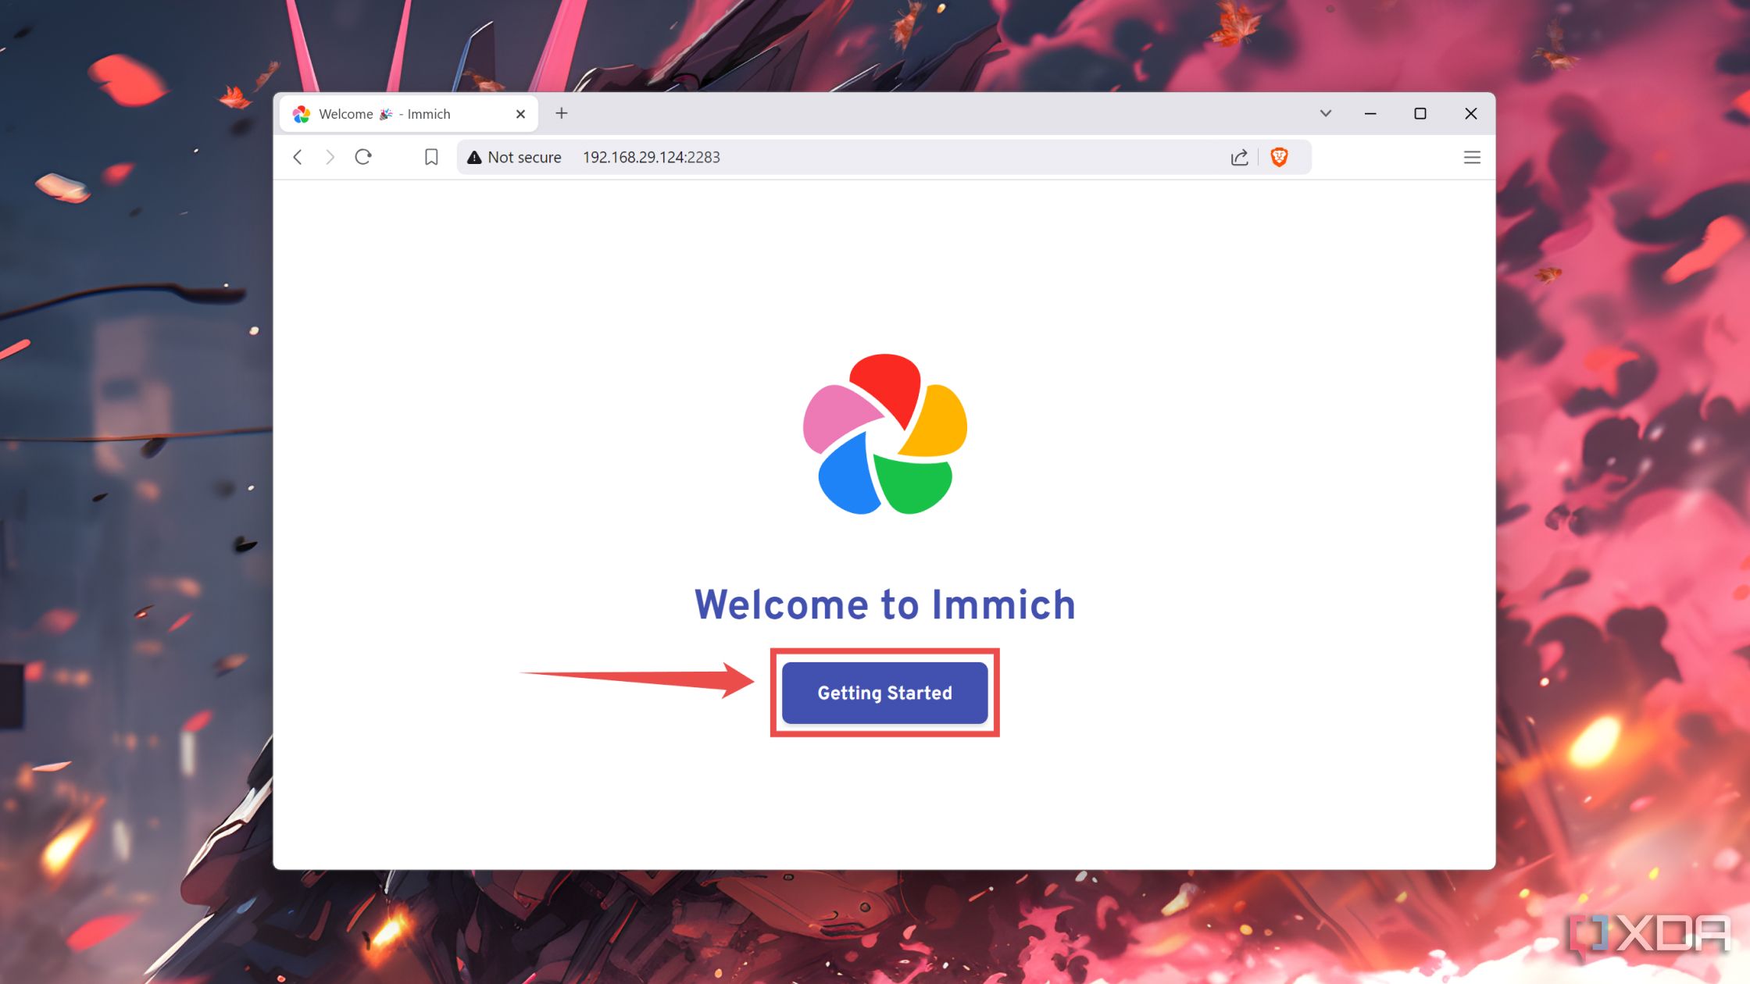Image resolution: width=1750 pixels, height=984 pixels.
Task: Open the Brave Shields lion icon
Action: coord(1279,157)
